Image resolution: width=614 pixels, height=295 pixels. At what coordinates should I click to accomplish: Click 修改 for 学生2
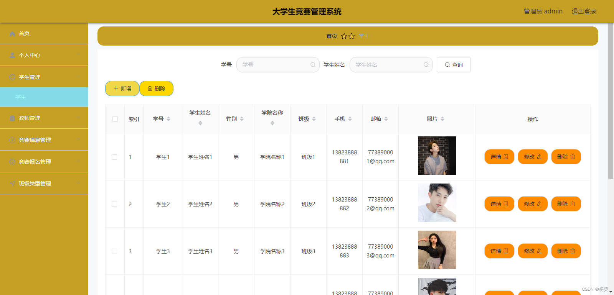coord(533,204)
